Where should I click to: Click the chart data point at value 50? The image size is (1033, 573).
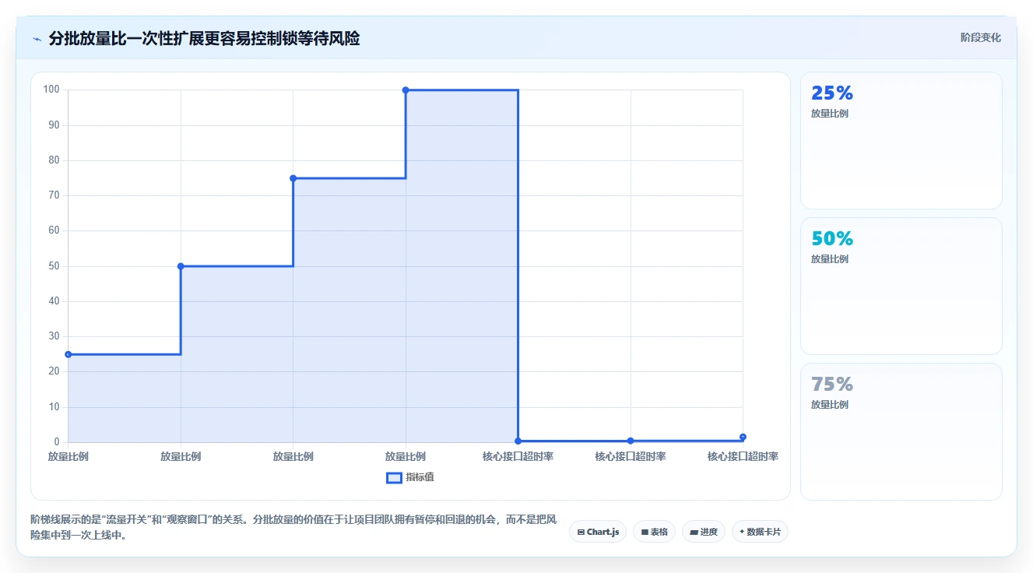click(181, 266)
